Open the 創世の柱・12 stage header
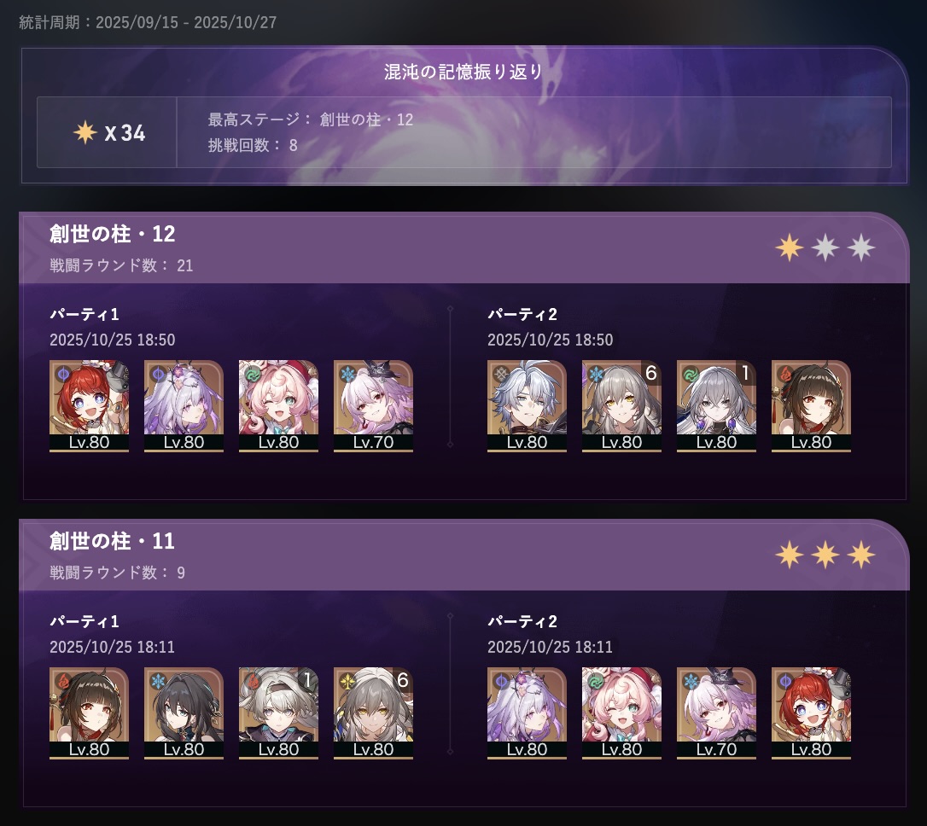 coord(464,247)
